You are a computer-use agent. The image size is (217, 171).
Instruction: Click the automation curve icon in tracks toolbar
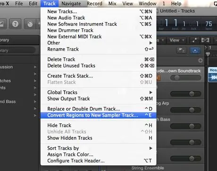(194, 40)
